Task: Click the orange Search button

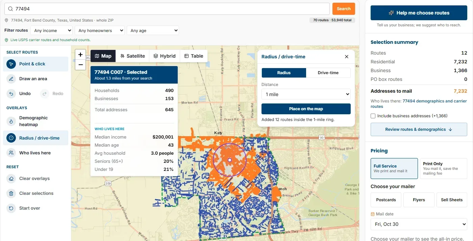Action: (344, 9)
